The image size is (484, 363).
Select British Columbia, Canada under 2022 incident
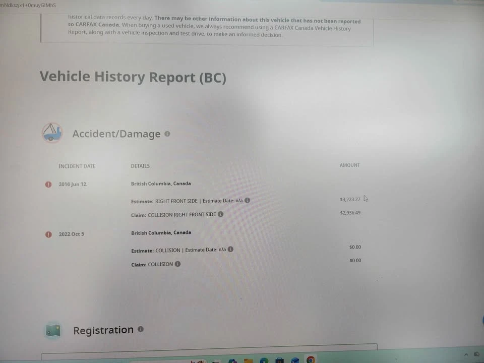pyautogui.click(x=161, y=233)
